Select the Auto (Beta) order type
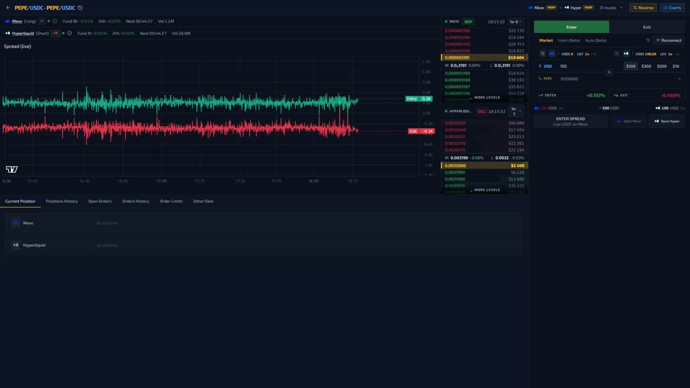The height and width of the screenshot is (388, 690). tap(596, 40)
